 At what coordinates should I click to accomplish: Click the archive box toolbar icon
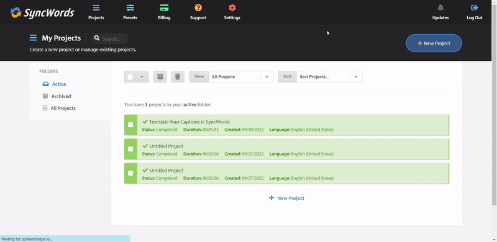coord(160,77)
